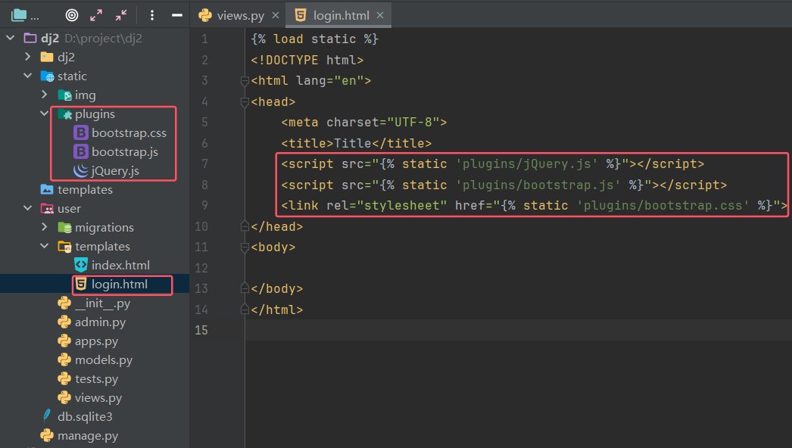
Task: Expand the inner dj2 folder
Action: 28,57
